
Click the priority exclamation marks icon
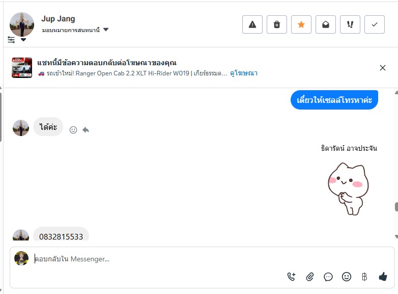350,24
